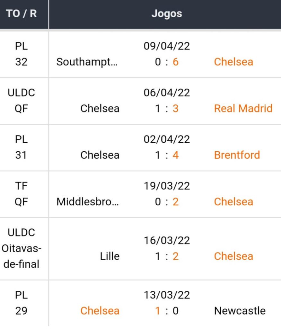Viewport: 281px width, 329px height.
Task: Select the 1 : 0 Newcastle score
Action: tap(167, 311)
